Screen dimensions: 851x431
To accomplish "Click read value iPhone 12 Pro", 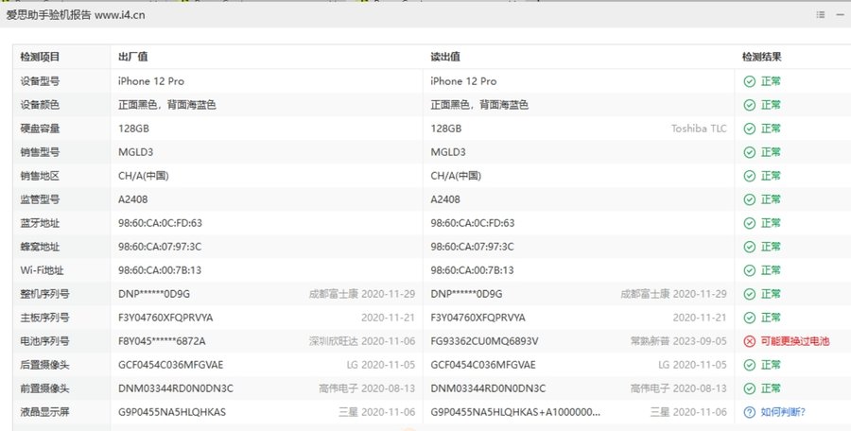I will point(463,81).
